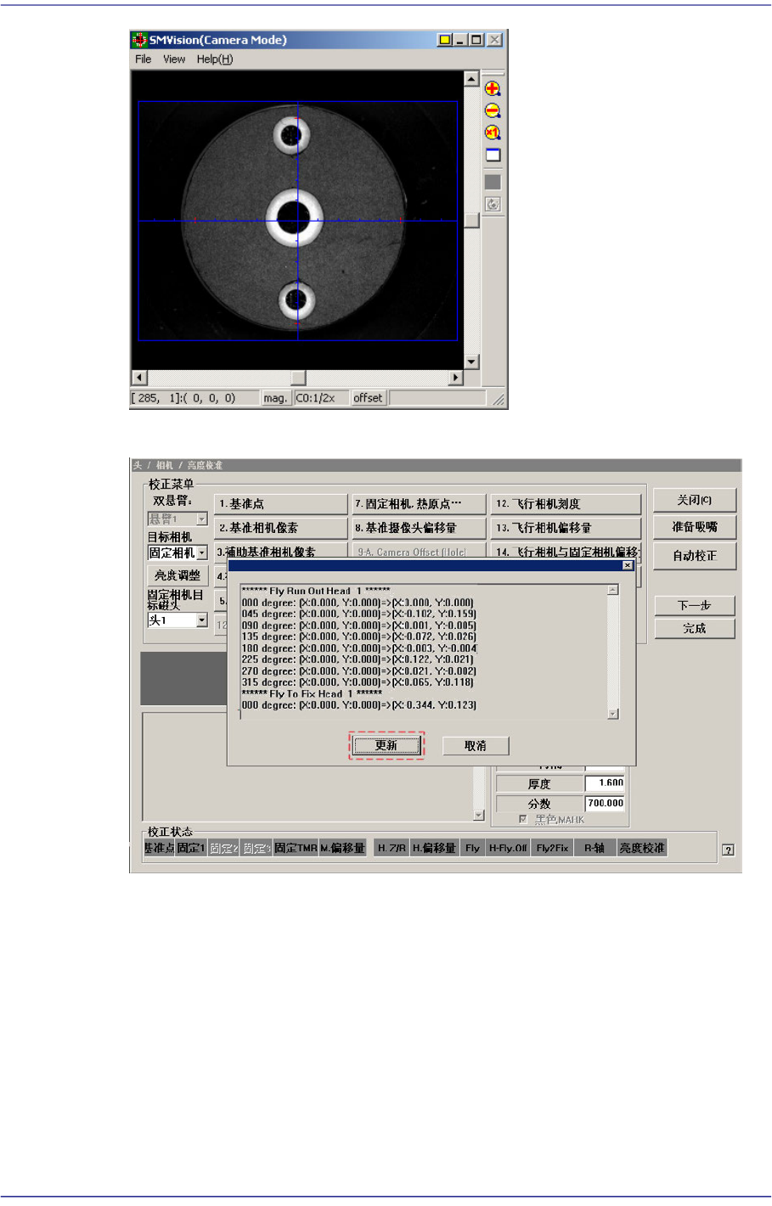Open the Help(H) menu in SMVision
Screen dimensions: 772x1206
pos(214,59)
